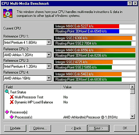The image size is (139, 135).
Task: Click the list scrollbar thumb
Action: 132,92
